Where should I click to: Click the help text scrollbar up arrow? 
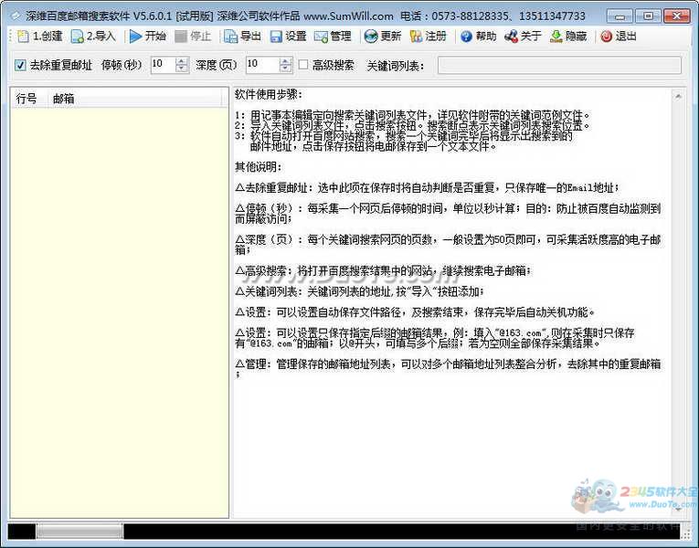pos(678,95)
